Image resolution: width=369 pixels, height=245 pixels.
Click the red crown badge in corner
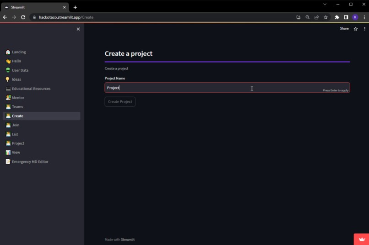(x=362, y=239)
